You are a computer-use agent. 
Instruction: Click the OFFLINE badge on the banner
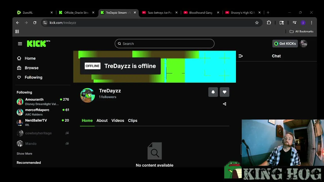(92, 66)
